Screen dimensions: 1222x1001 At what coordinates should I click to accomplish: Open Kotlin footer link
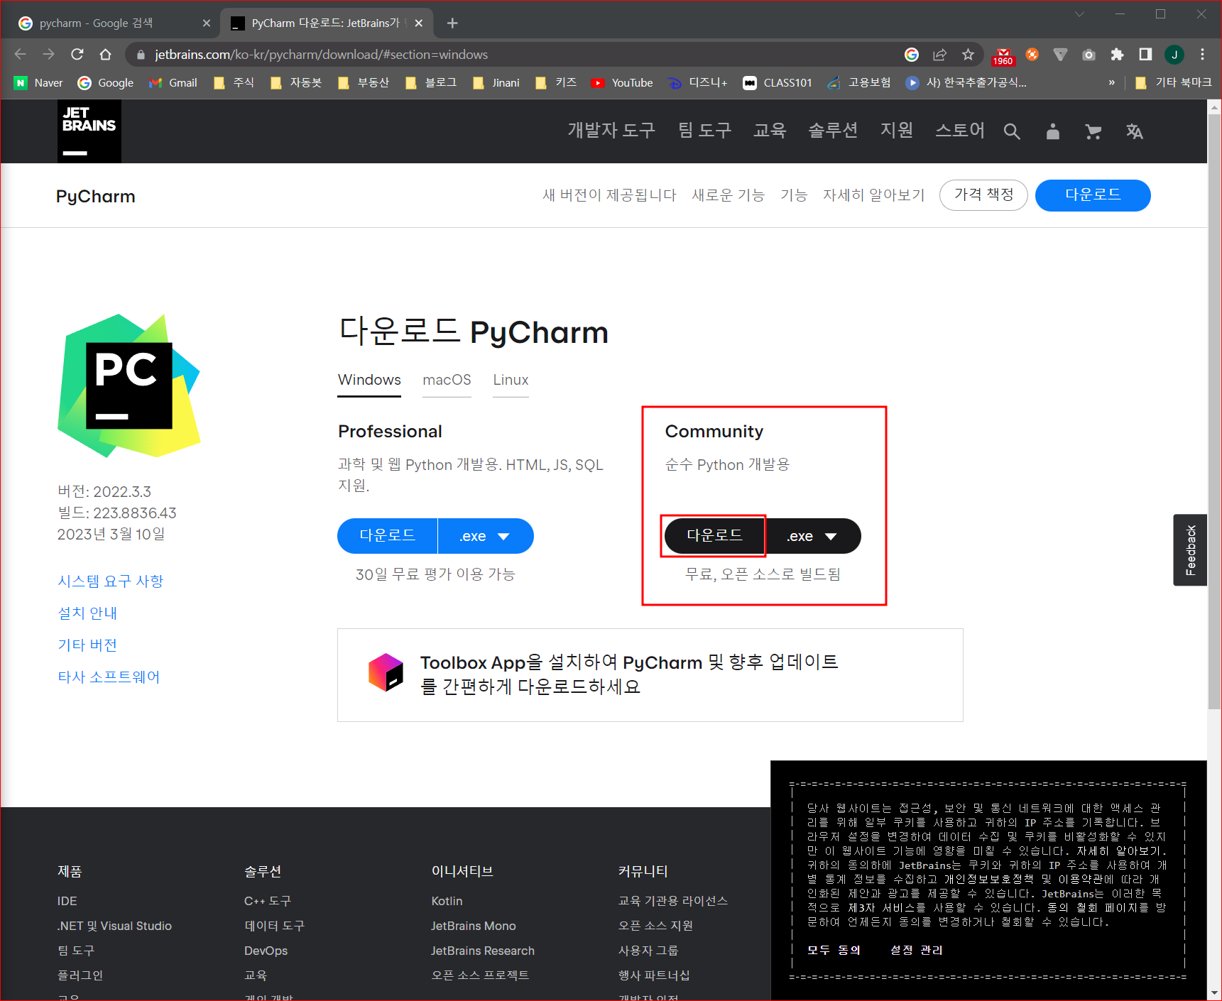click(447, 901)
